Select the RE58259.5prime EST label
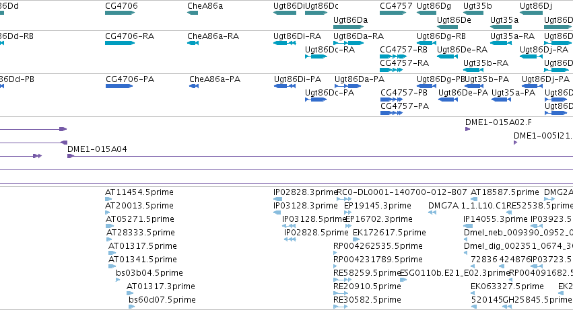Viewport: 573px width, 310px height. [x=367, y=273]
